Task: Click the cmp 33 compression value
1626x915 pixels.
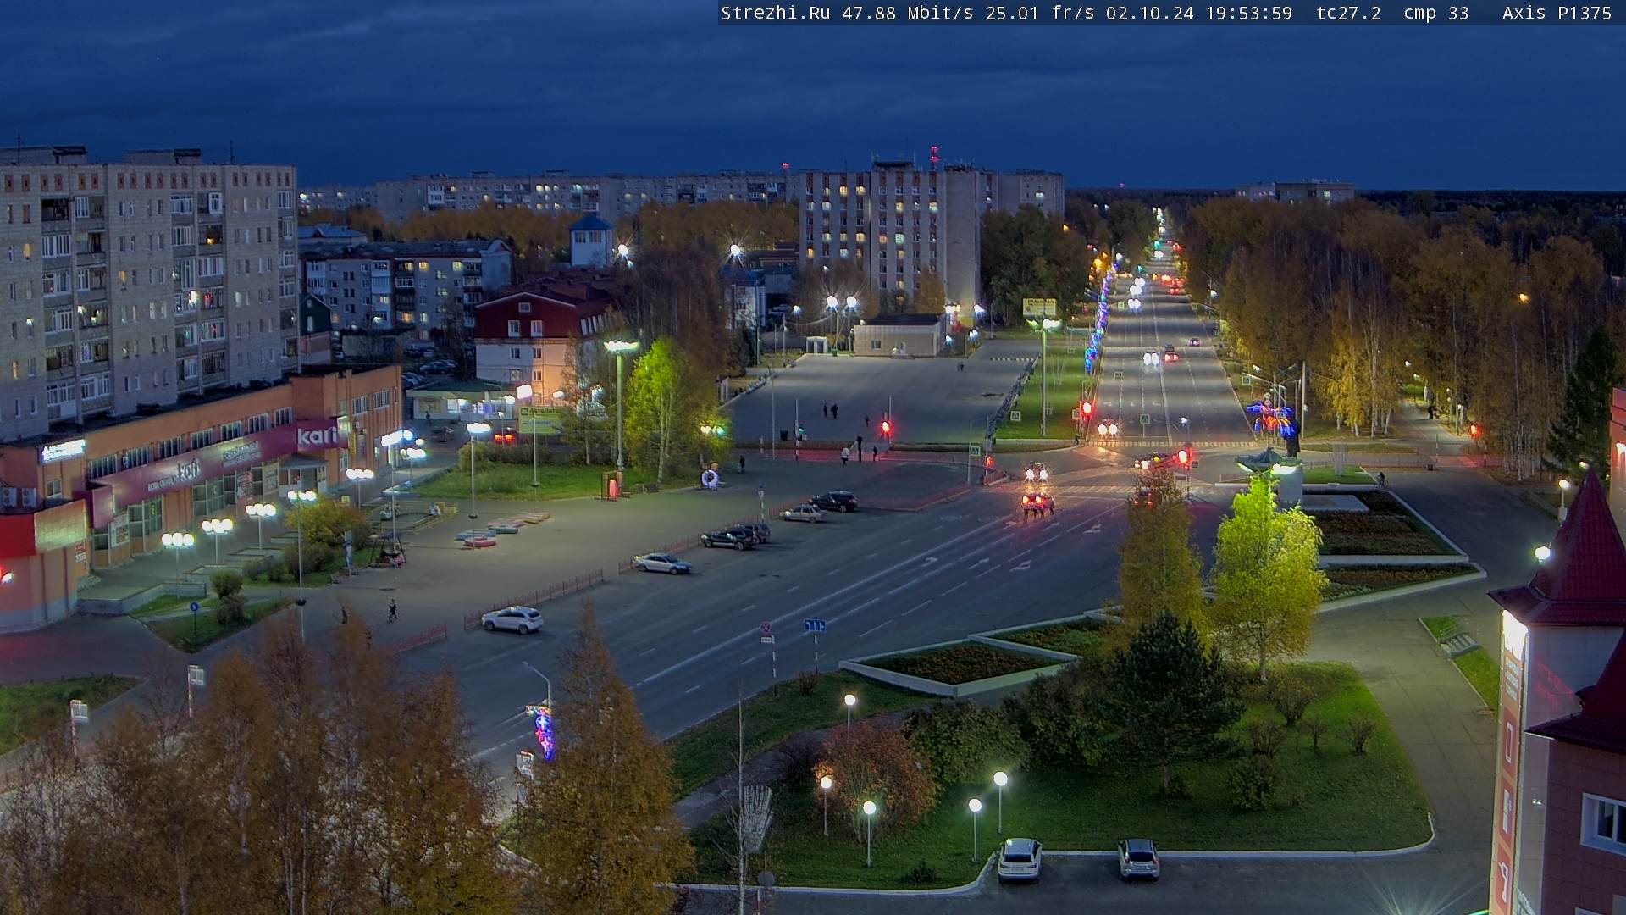Action: point(1435,13)
